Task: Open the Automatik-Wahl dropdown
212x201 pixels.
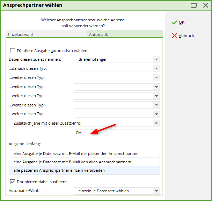Action: tap(156, 191)
